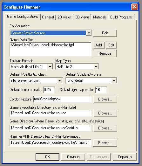Open the Build Programs tab
Image resolution: width=142 pixels, height=166 pixels.
point(121,17)
